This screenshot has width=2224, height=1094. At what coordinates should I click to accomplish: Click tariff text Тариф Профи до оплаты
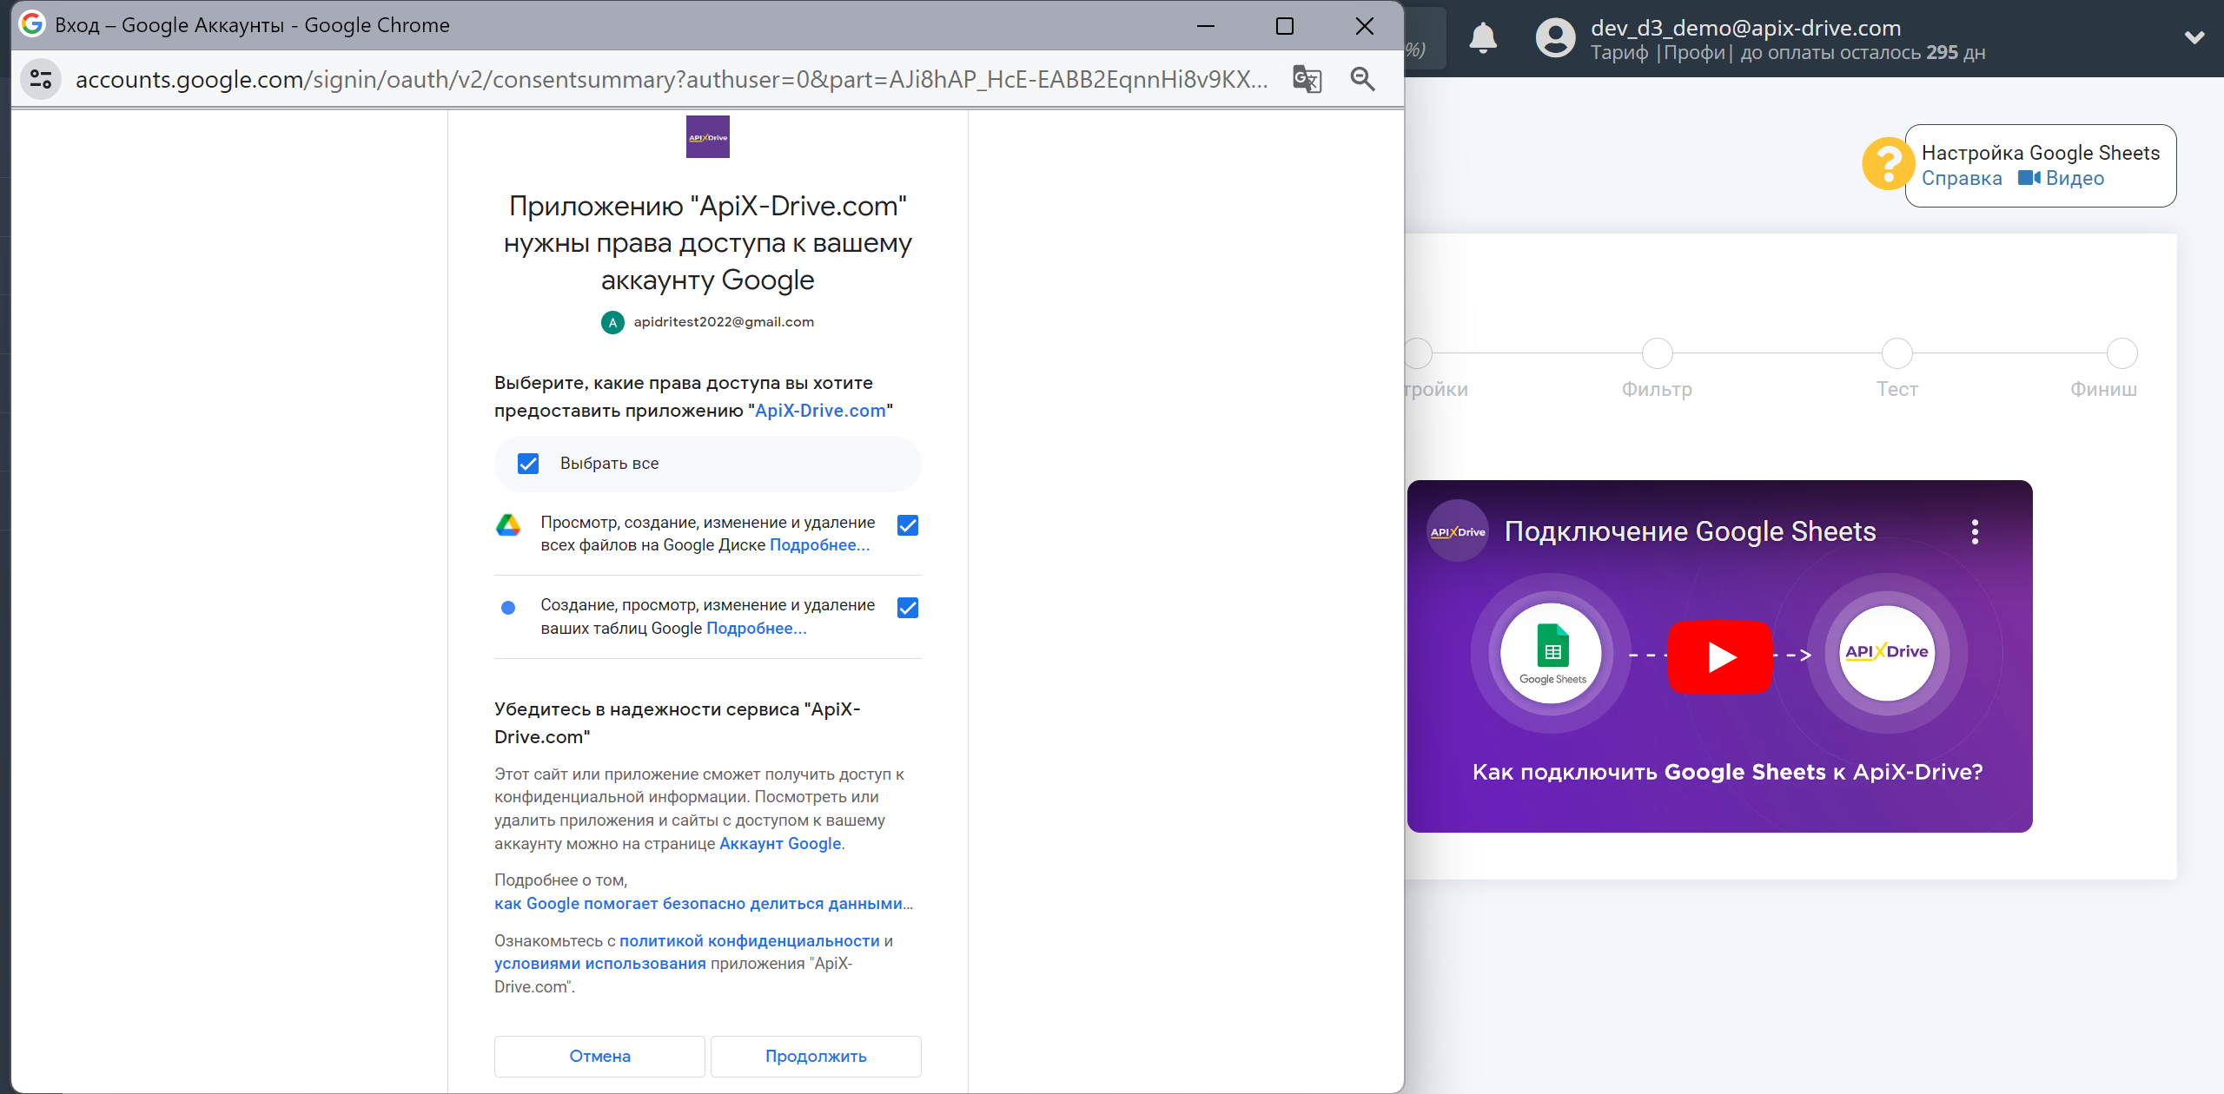pos(1788,53)
